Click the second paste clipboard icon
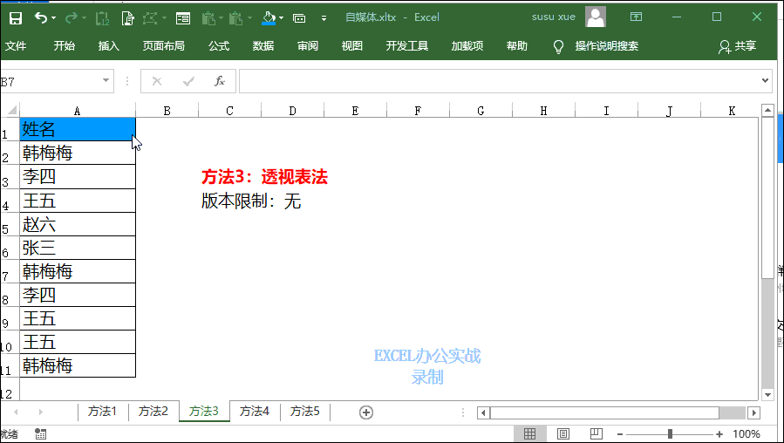Viewport: 784px width, 443px height. (x=236, y=18)
